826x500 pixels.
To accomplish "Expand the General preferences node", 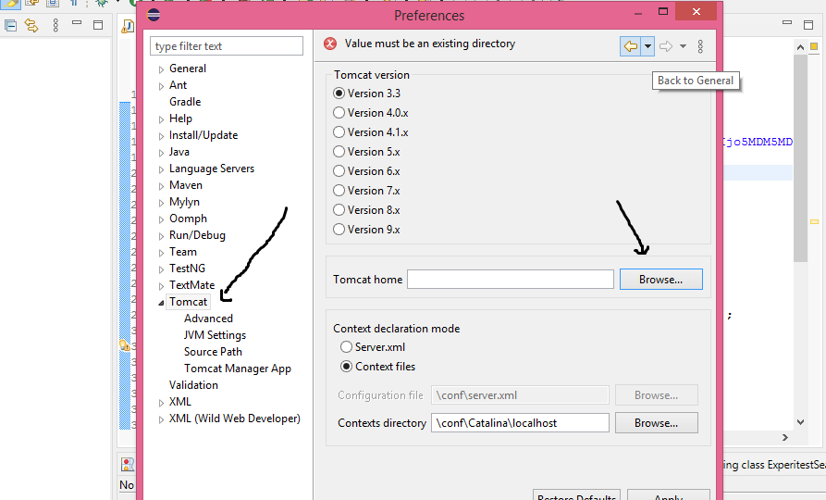I will tap(161, 69).
